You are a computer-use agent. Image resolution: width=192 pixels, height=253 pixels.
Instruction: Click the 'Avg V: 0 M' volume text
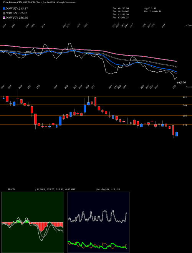tap(150, 8)
